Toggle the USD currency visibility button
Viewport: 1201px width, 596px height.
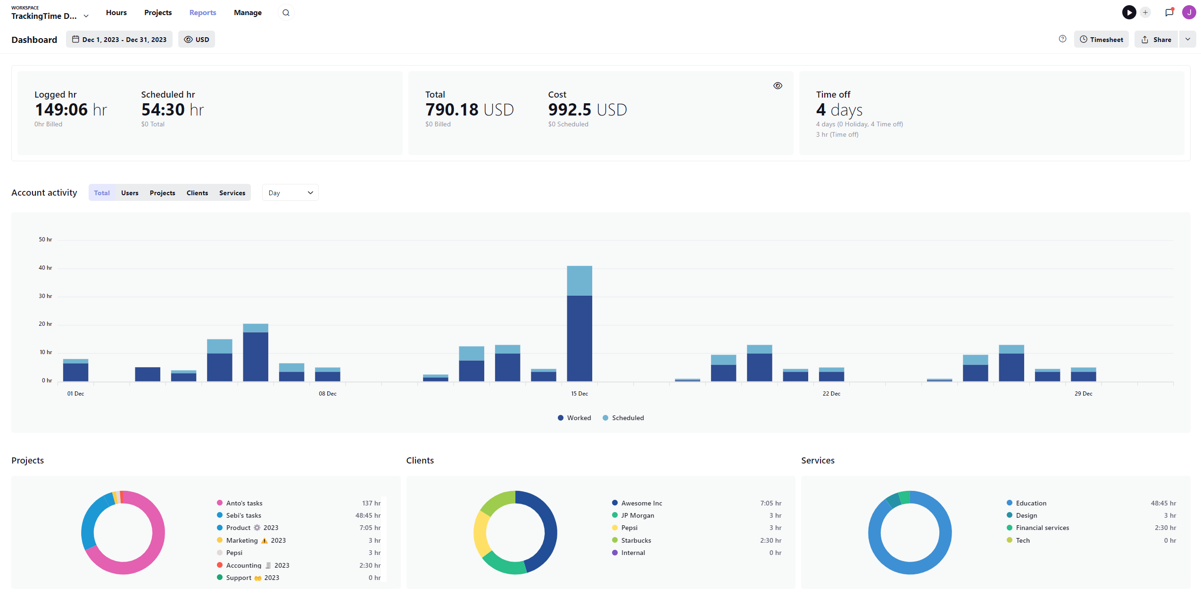tap(197, 40)
